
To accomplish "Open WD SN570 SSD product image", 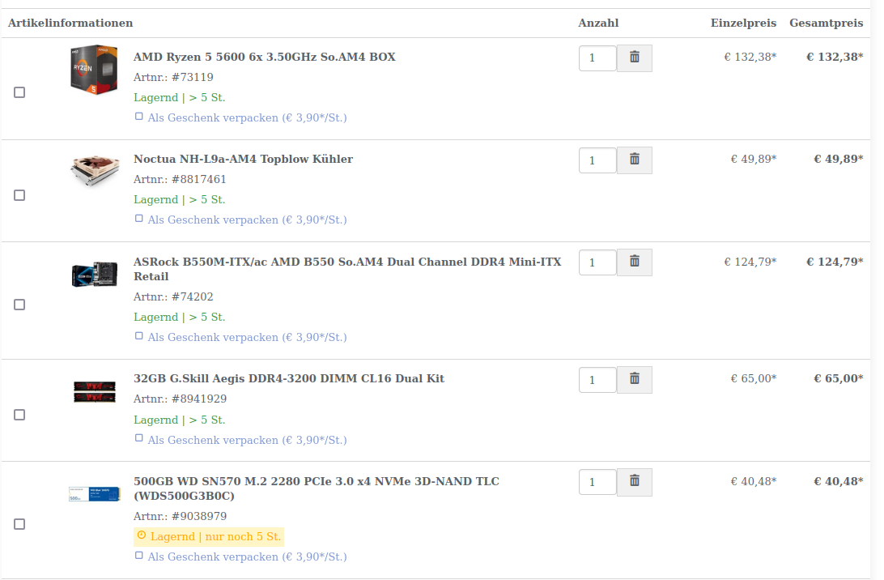I will tap(95, 493).
